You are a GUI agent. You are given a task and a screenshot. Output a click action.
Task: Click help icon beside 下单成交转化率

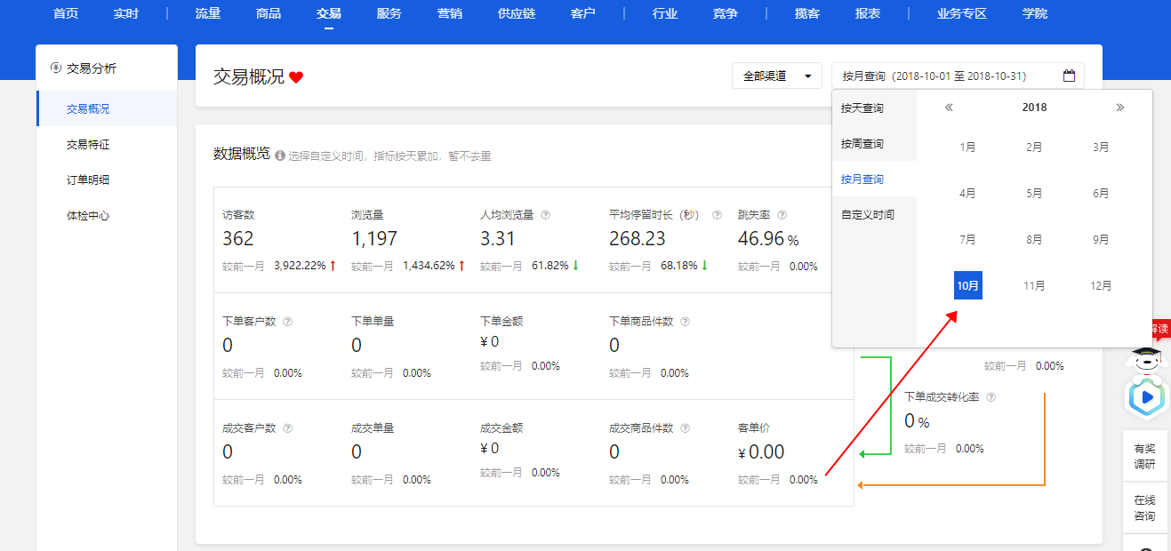[991, 397]
